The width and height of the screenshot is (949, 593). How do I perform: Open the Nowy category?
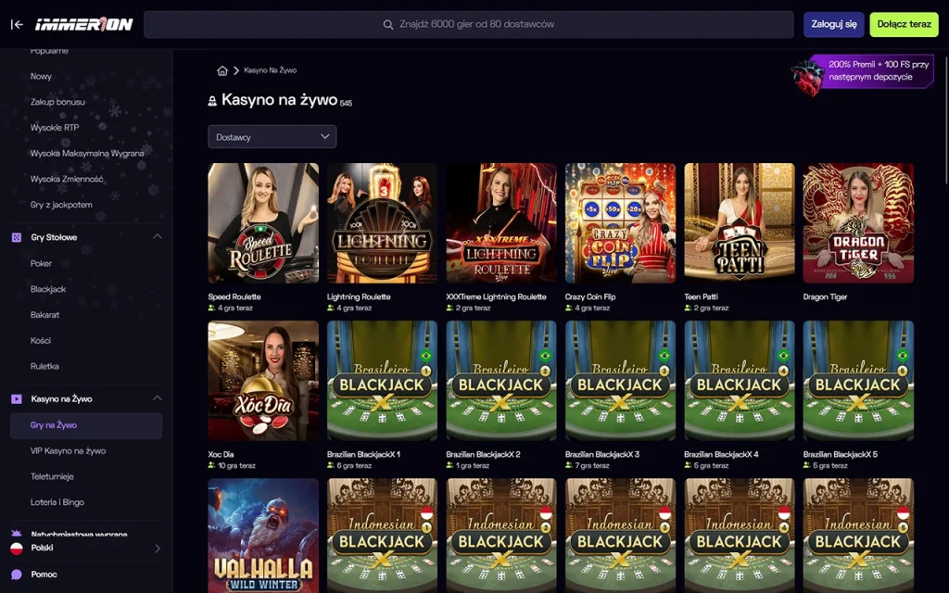click(x=41, y=76)
